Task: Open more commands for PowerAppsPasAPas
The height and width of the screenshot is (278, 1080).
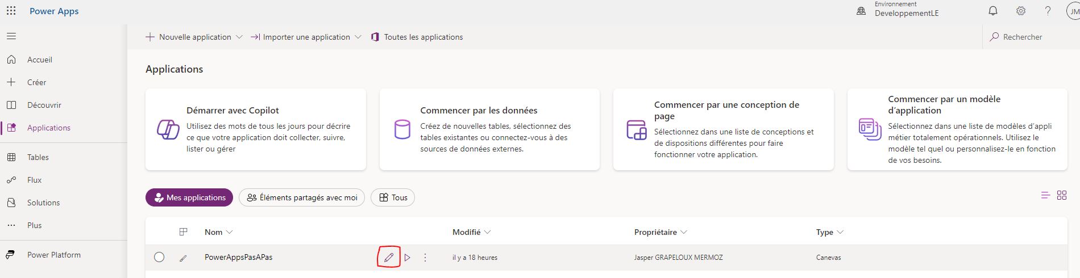Action: point(425,258)
